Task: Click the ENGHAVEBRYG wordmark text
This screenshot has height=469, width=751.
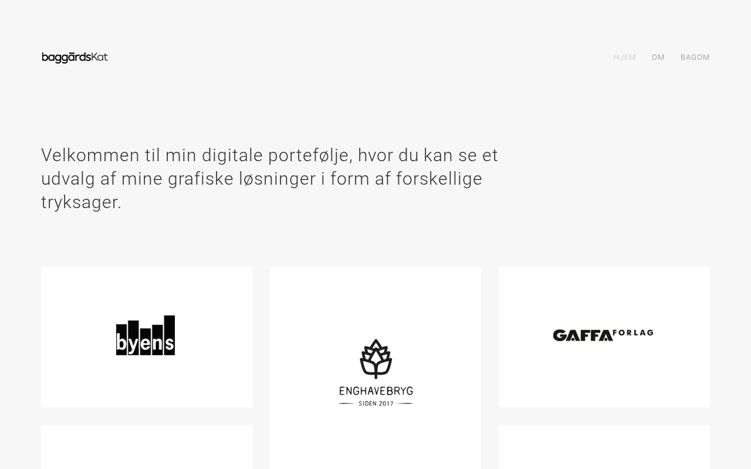Action: (x=375, y=391)
